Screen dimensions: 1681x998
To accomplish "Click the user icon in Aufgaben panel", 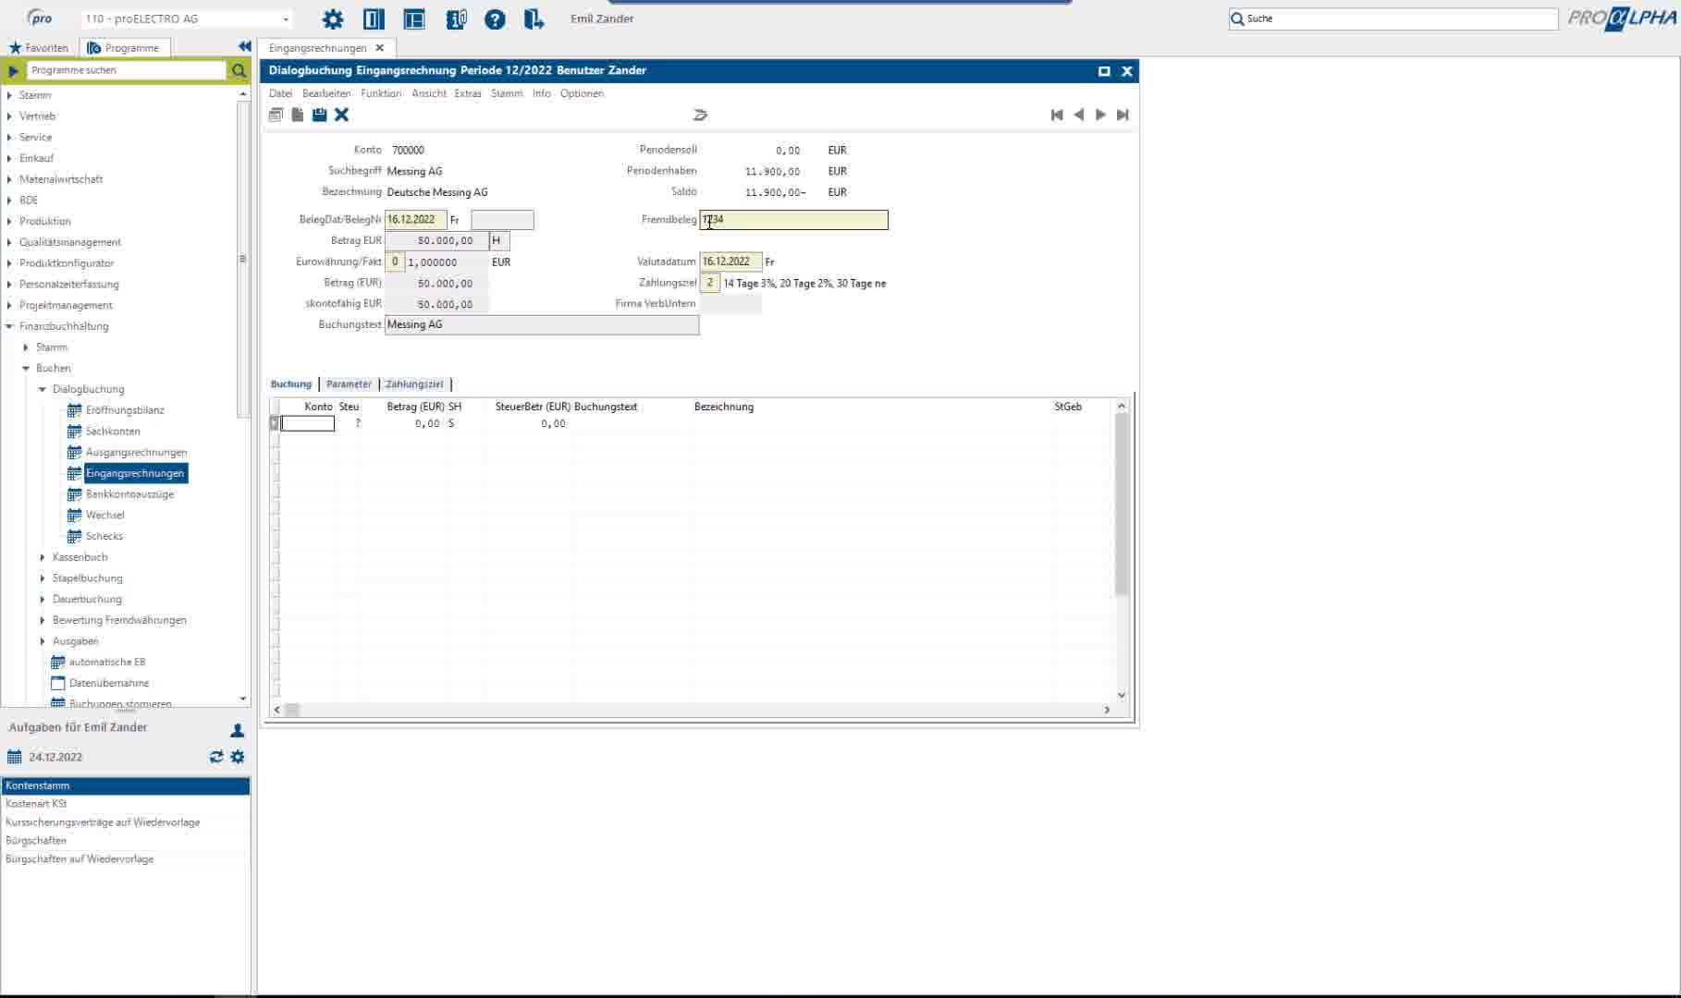I will coord(238,730).
